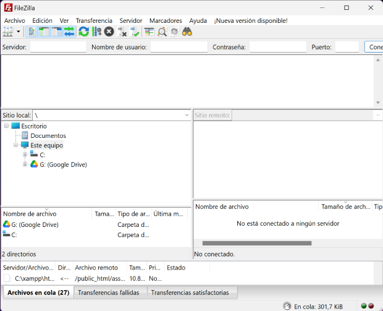Expand the G: (Google Drive) tree node
The width and height of the screenshot is (383, 311).
point(25,164)
